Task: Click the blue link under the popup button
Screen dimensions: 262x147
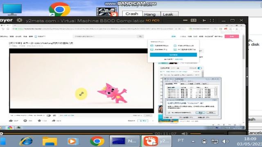Action: click(179, 59)
